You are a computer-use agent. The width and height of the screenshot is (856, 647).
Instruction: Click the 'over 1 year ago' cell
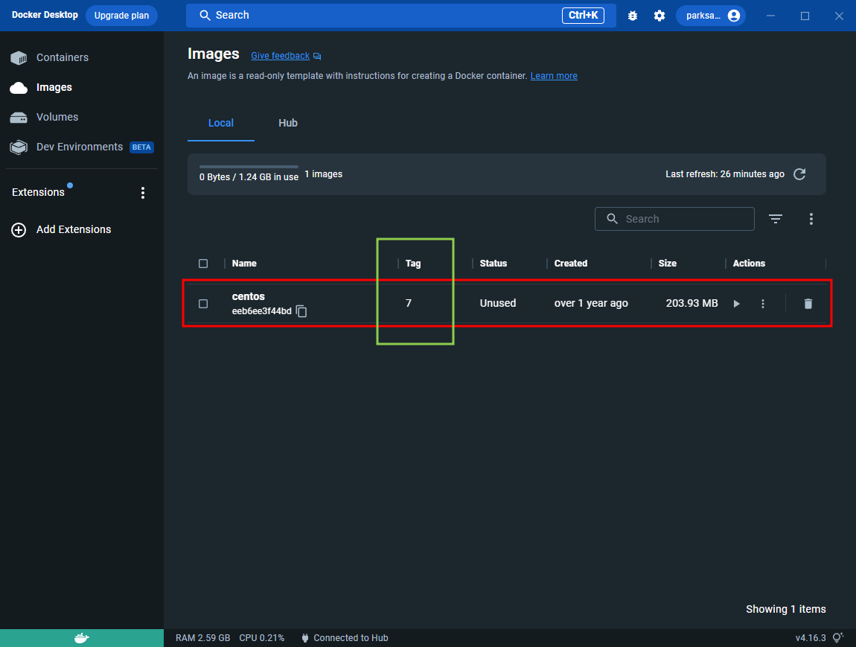point(591,303)
